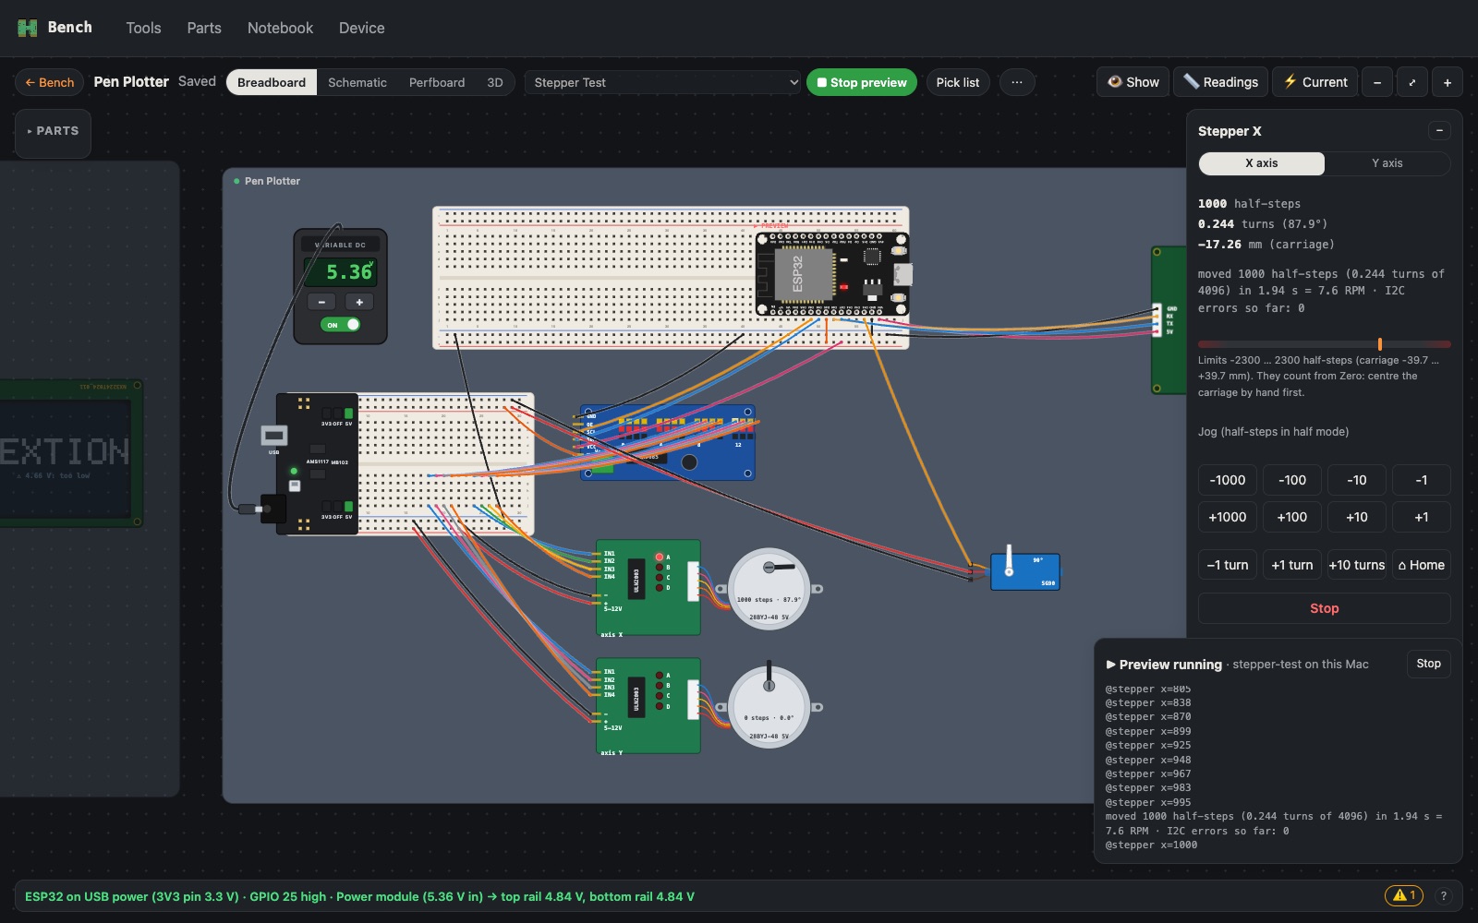The width and height of the screenshot is (1478, 923).
Task: Select the X axis segment
Action: pos(1261,163)
